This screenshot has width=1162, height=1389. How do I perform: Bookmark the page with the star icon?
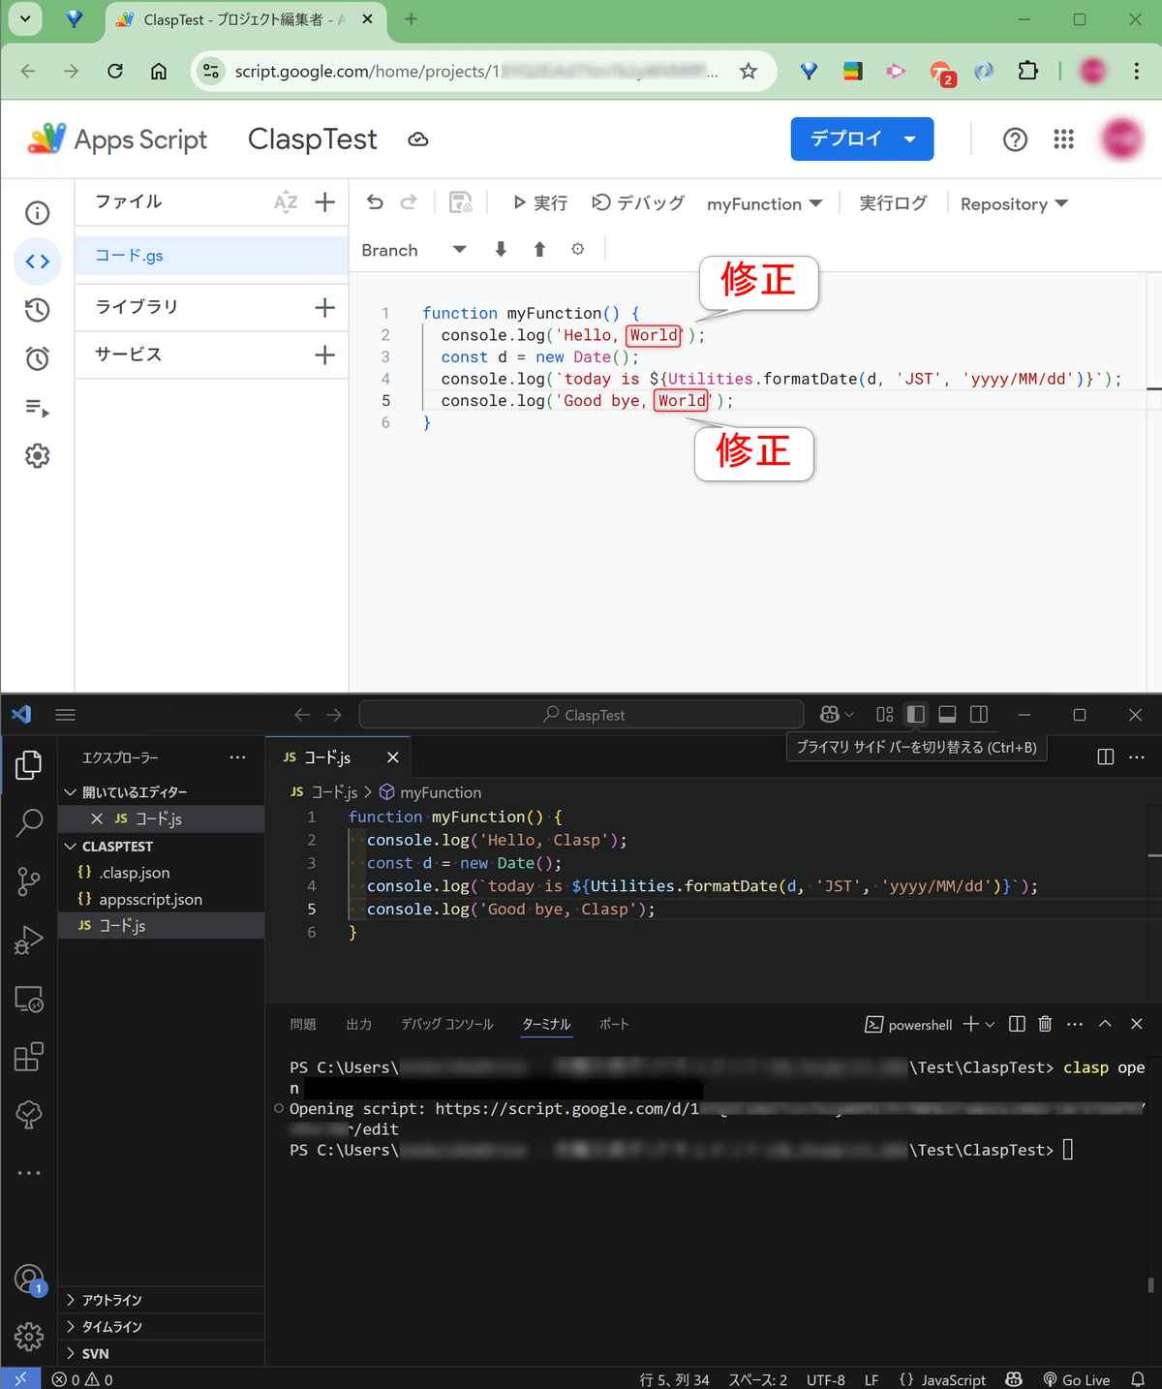(748, 71)
